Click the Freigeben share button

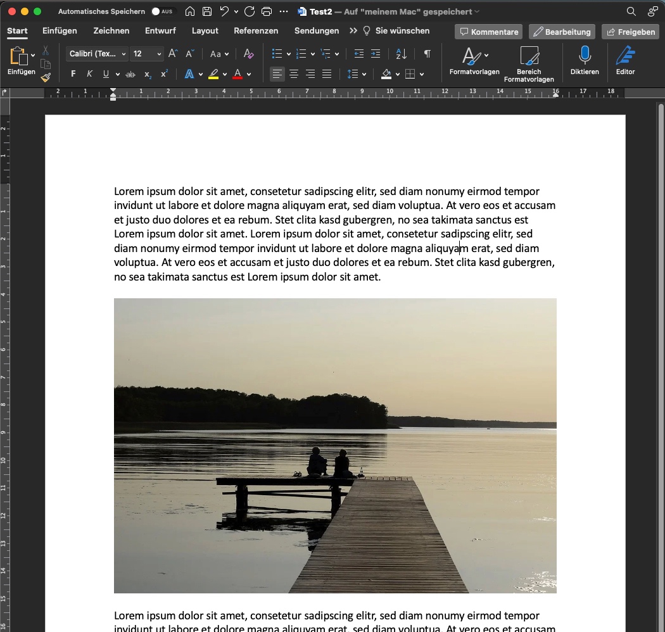point(631,32)
